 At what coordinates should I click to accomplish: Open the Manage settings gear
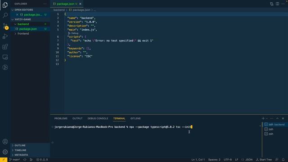5,152
